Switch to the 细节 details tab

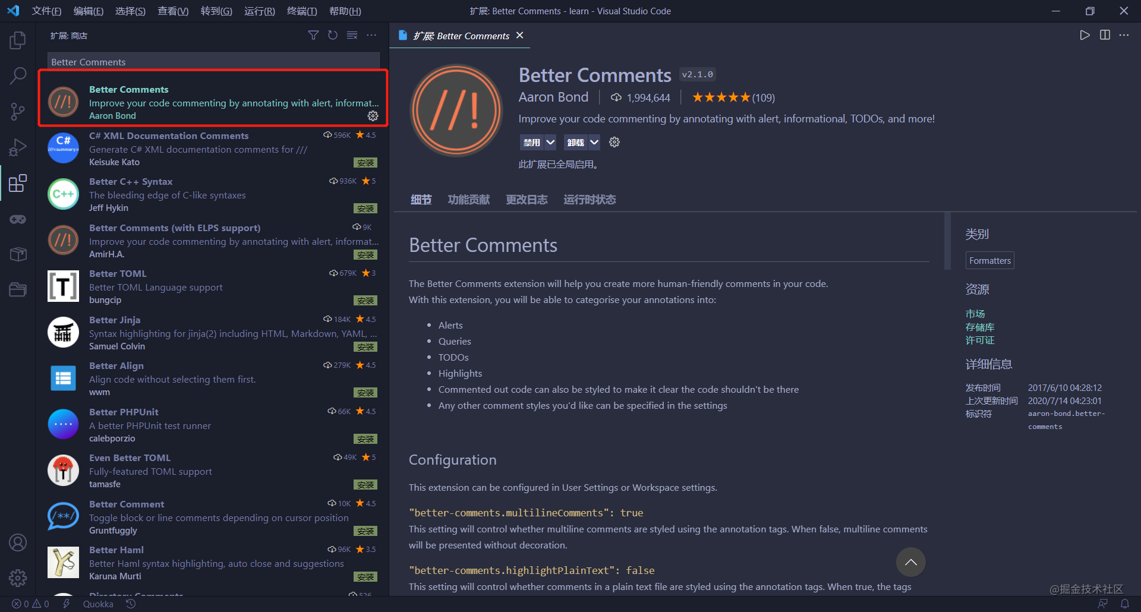tap(421, 200)
